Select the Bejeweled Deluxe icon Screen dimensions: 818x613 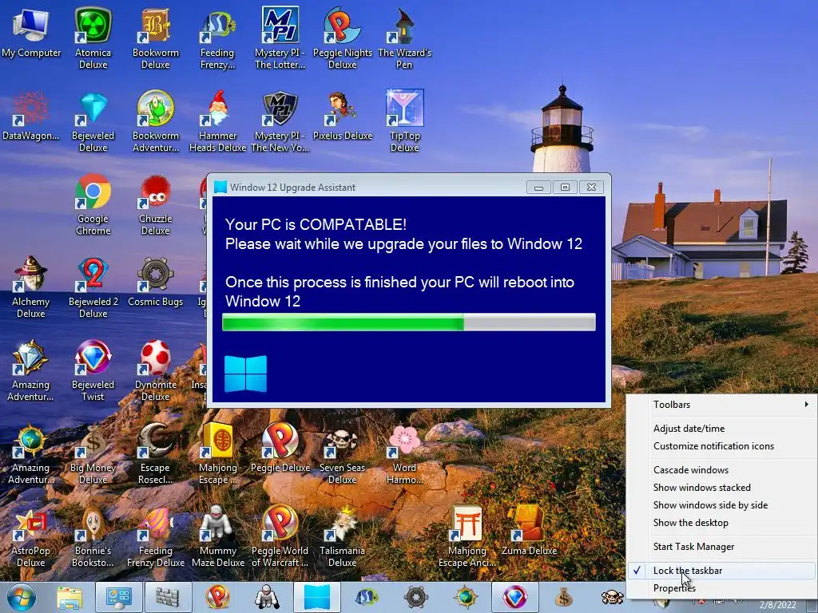point(93,121)
